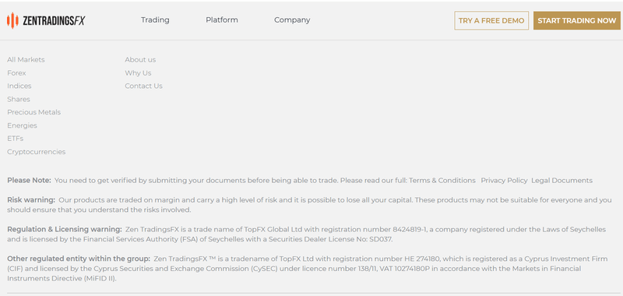Image resolution: width=623 pixels, height=296 pixels.
Task: Click the Why Us link
Action: click(138, 73)
